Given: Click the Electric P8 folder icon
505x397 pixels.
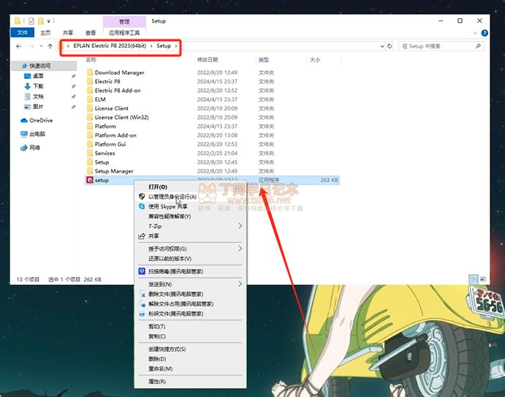Looking at the screenshot, I should click(x=90, y=81).
